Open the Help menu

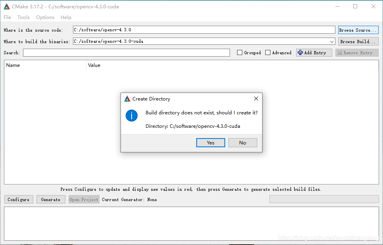pyautogui.click(x=66, y=17)
